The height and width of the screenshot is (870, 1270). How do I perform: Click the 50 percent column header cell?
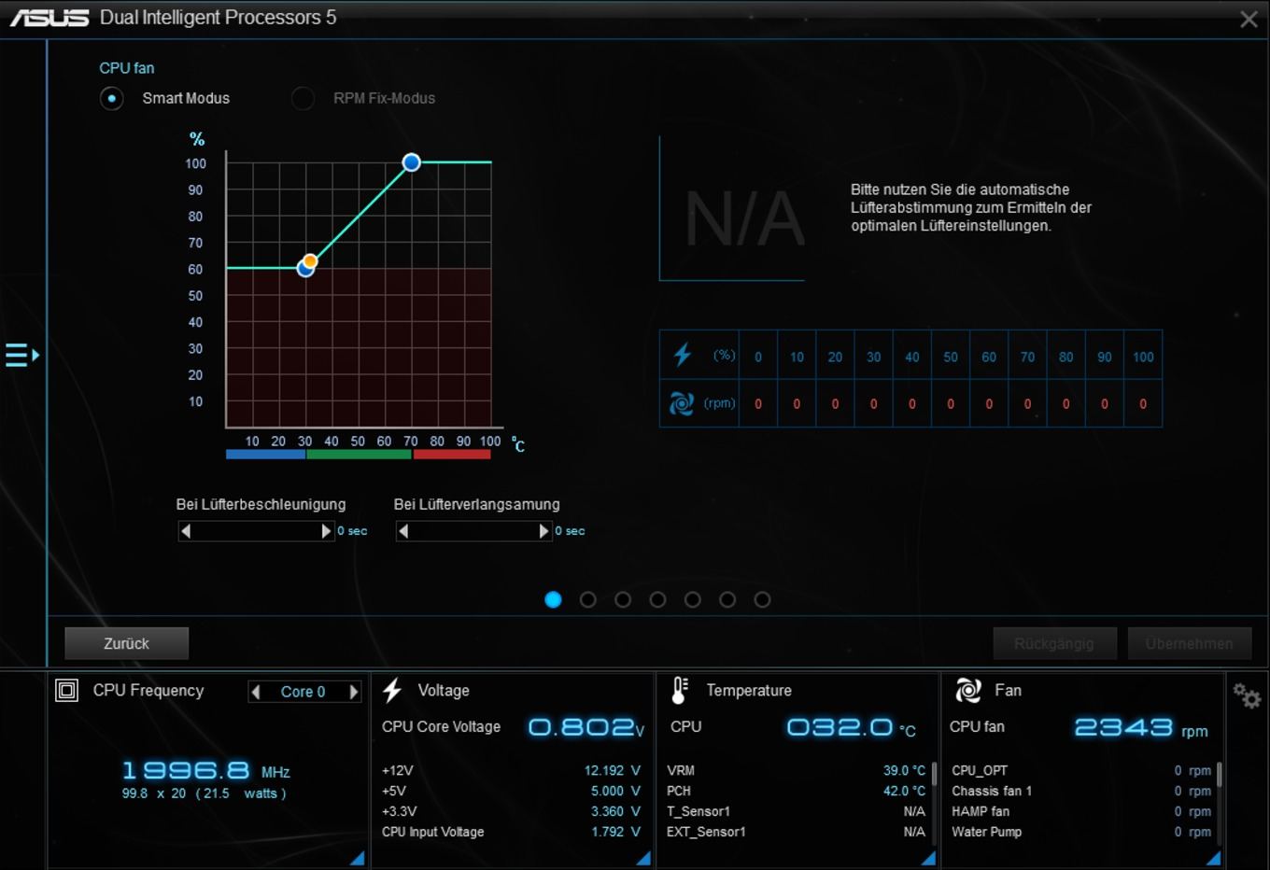pos(951,357)
